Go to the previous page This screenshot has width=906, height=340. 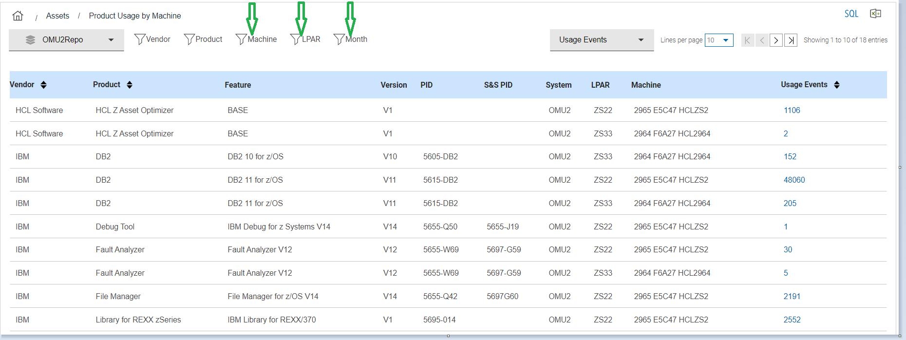(762, 40)
